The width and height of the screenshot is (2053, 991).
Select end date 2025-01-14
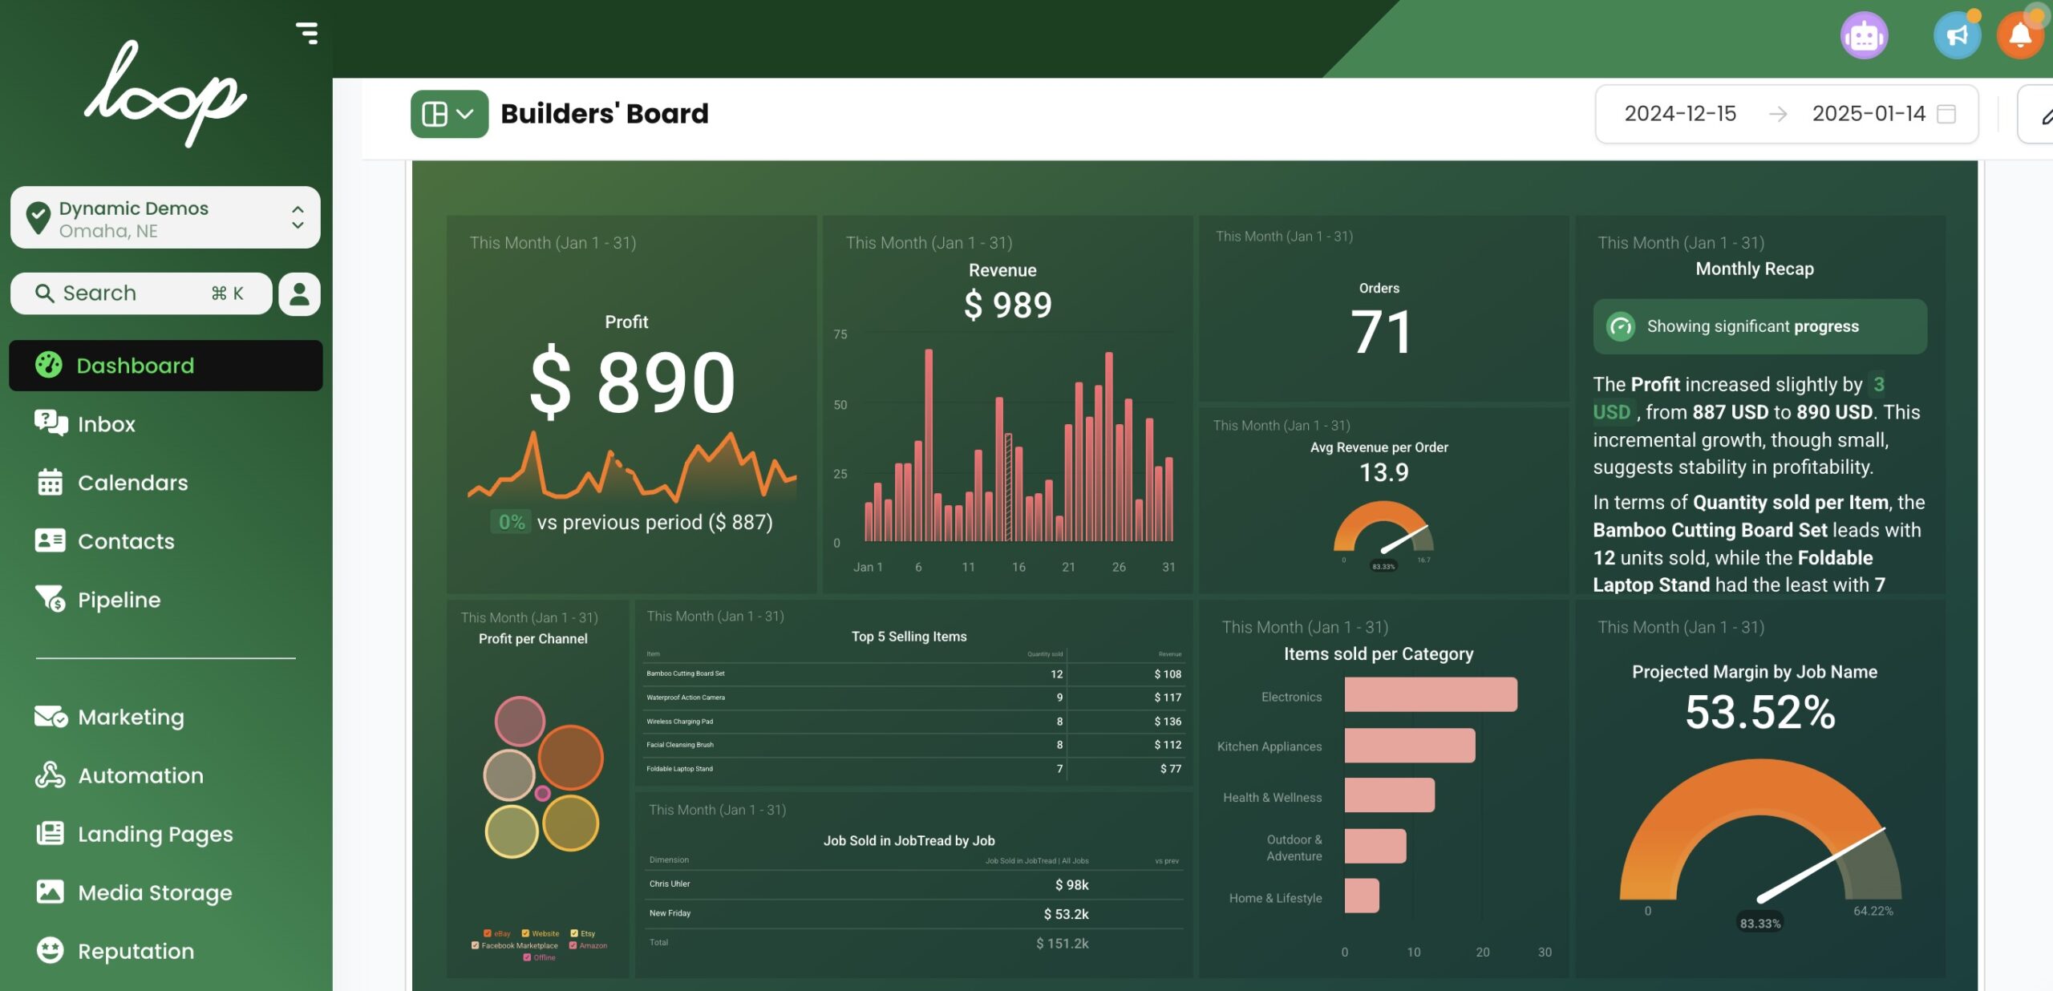click(1869, 114)
